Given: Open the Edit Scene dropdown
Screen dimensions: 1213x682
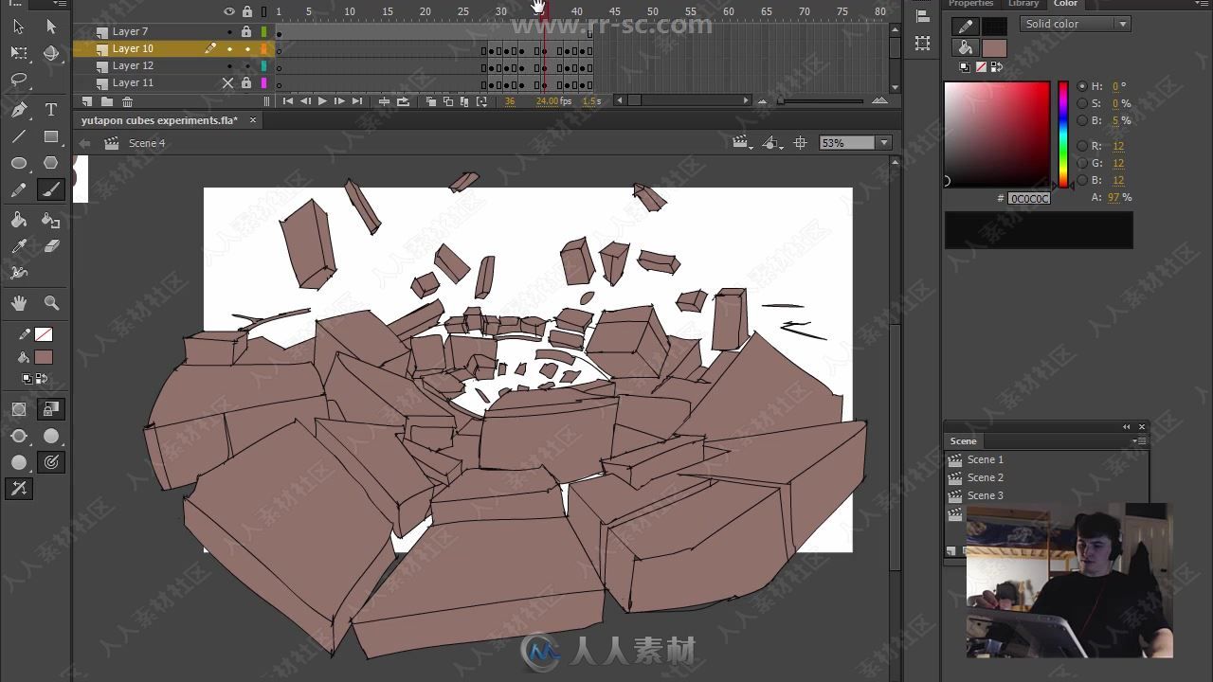Looking at the screenshot, I should pyautogui.click(x=742, y=143).
